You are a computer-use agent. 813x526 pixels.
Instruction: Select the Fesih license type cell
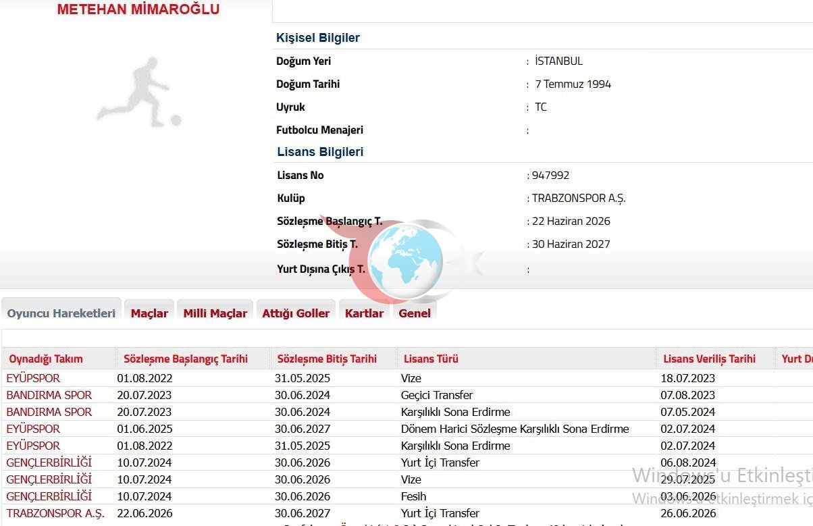click(414, 496)
